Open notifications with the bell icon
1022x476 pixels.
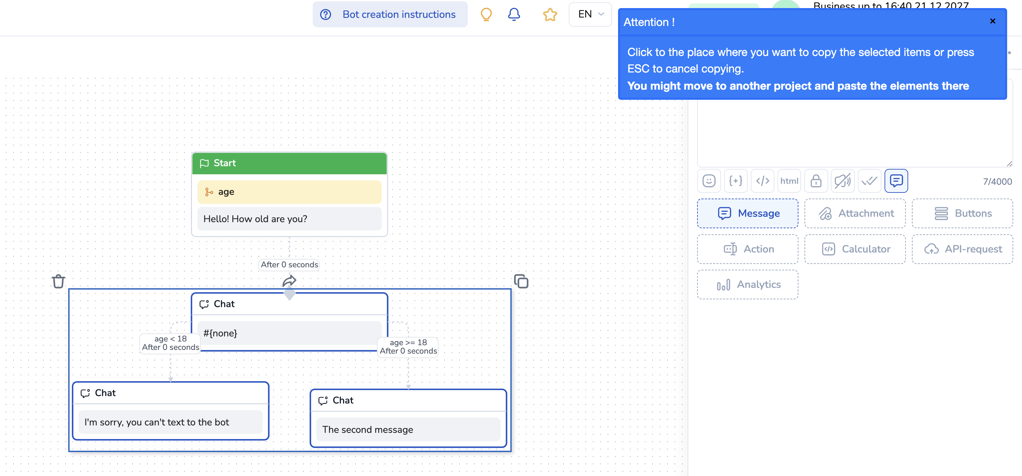coord(514,14)
